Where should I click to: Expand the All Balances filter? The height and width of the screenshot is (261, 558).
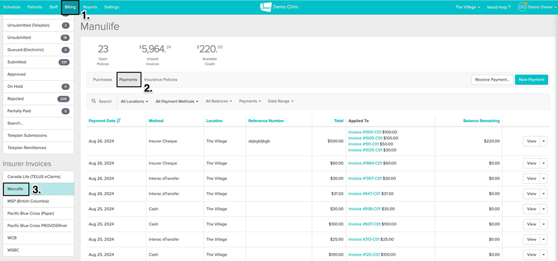pyautogui.click(x=219, y=102)
